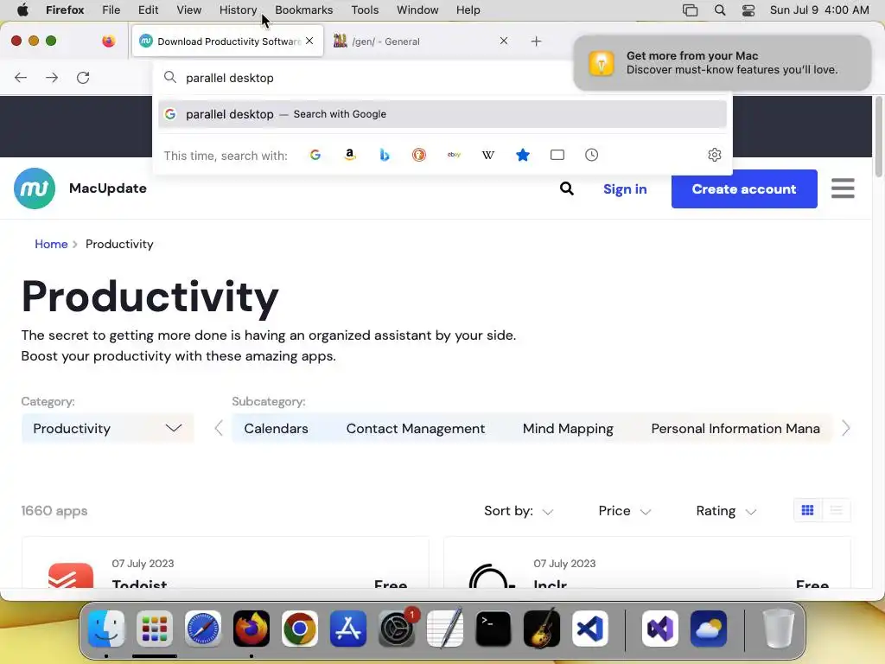Image resolution: width=885 pixels, height=664 pixels.
Task: Open Visual Studio Code from Dock
Action: (590, 629)
